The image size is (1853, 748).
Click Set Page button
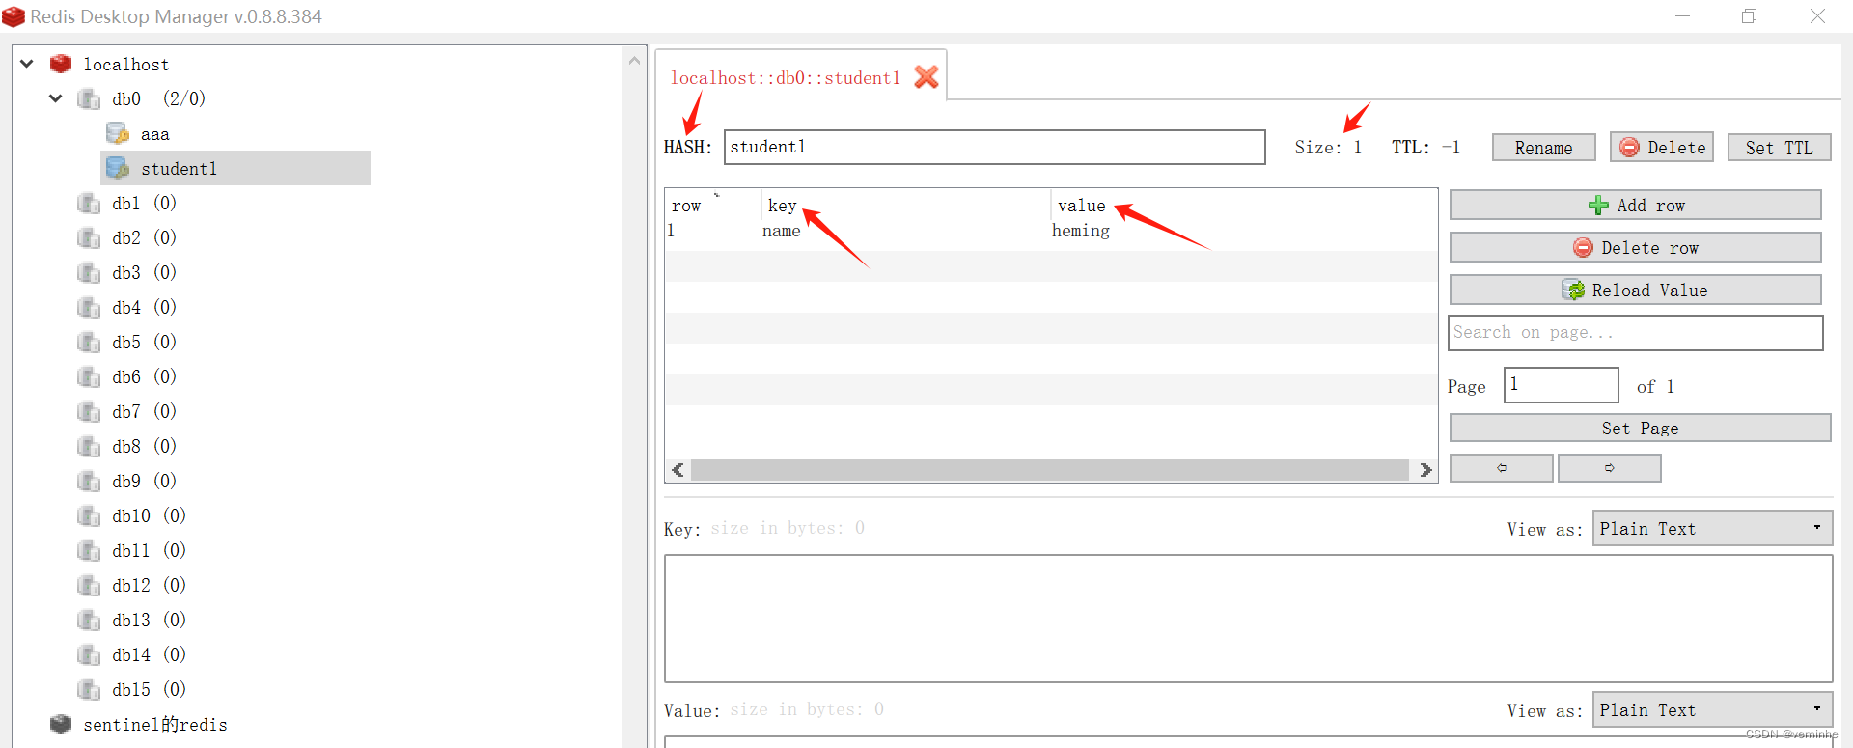(x=1640, y=429)
